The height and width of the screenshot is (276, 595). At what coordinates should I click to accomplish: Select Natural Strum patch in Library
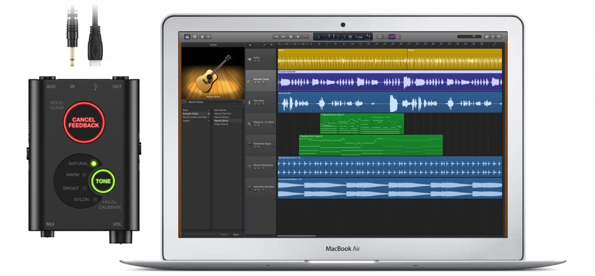(x=221, y=120)
